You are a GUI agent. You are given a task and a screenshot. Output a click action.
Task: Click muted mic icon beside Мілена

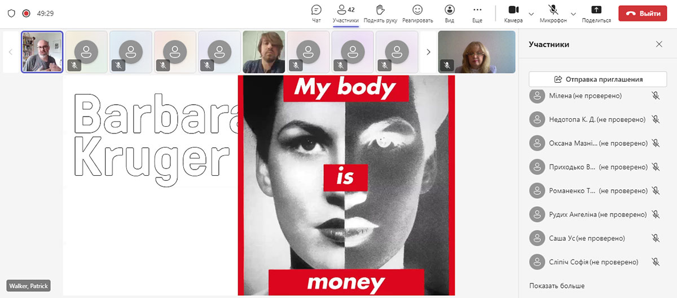coord(655,96)
